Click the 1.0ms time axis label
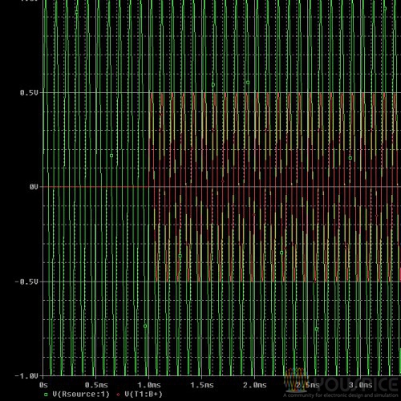 (149, 385)
